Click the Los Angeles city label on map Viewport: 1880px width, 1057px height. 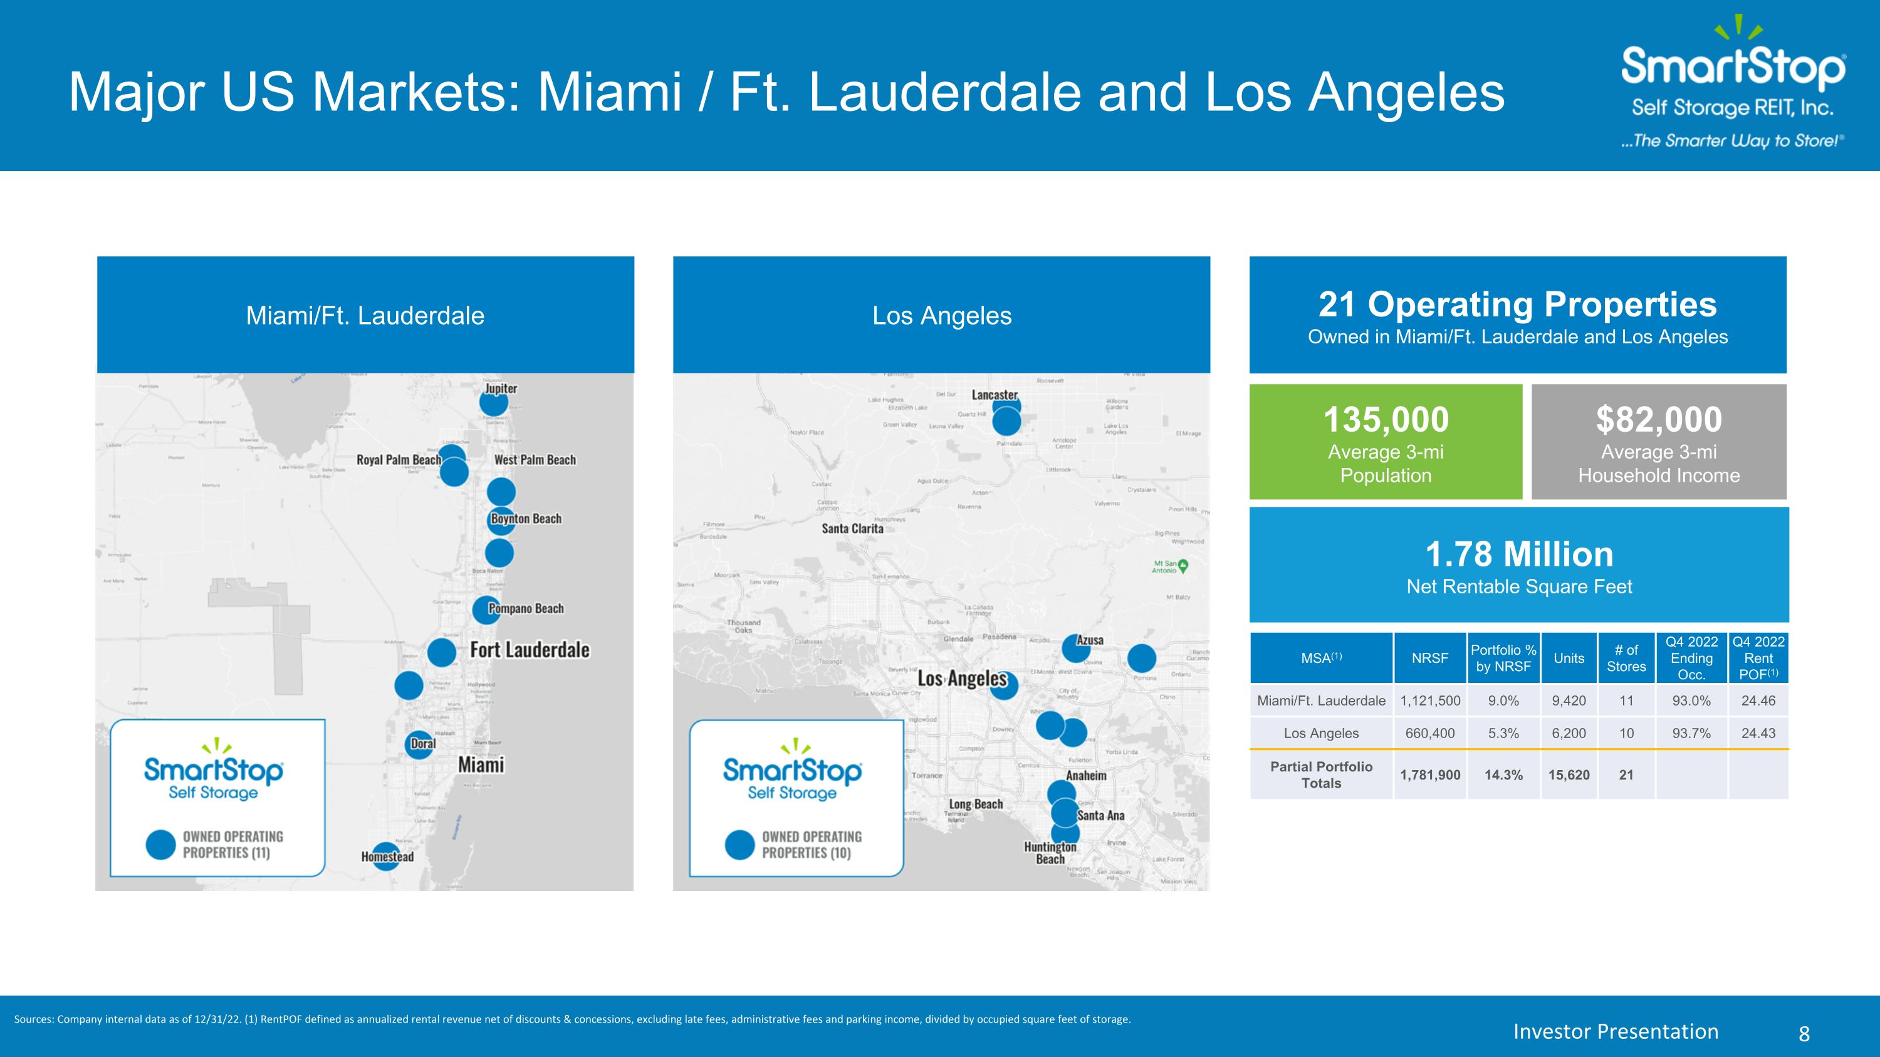point(962,679)
